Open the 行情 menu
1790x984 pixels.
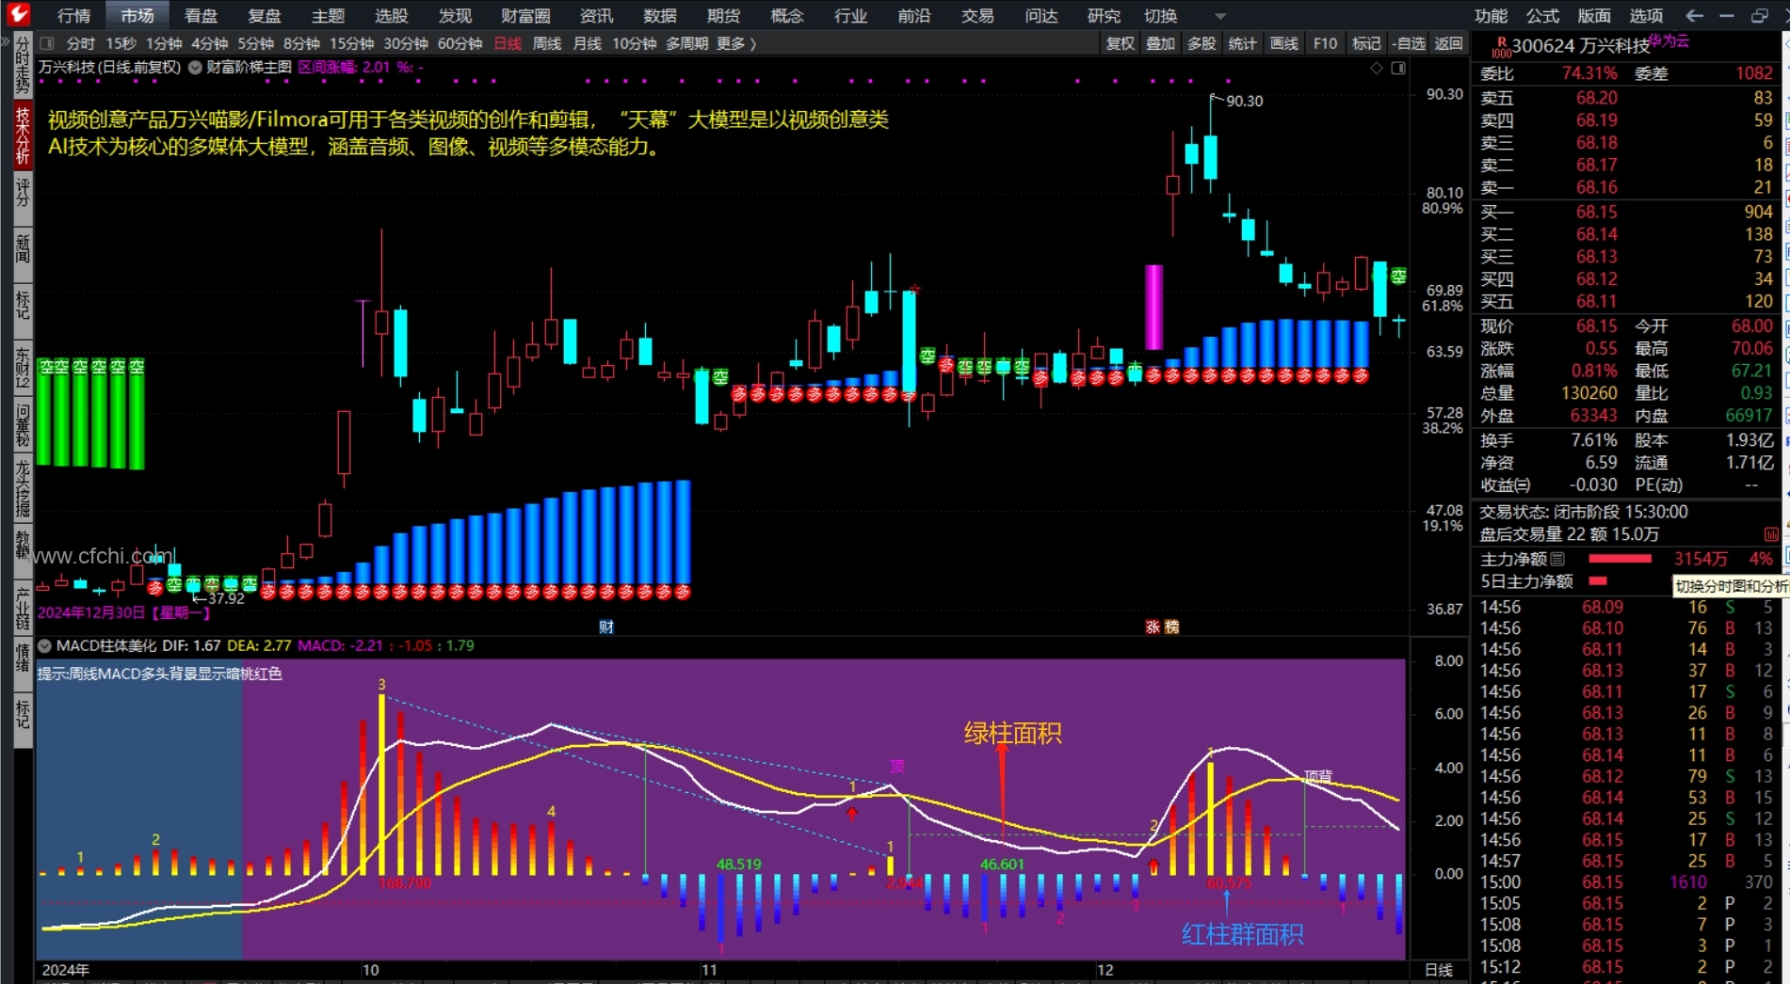point(73,15)
